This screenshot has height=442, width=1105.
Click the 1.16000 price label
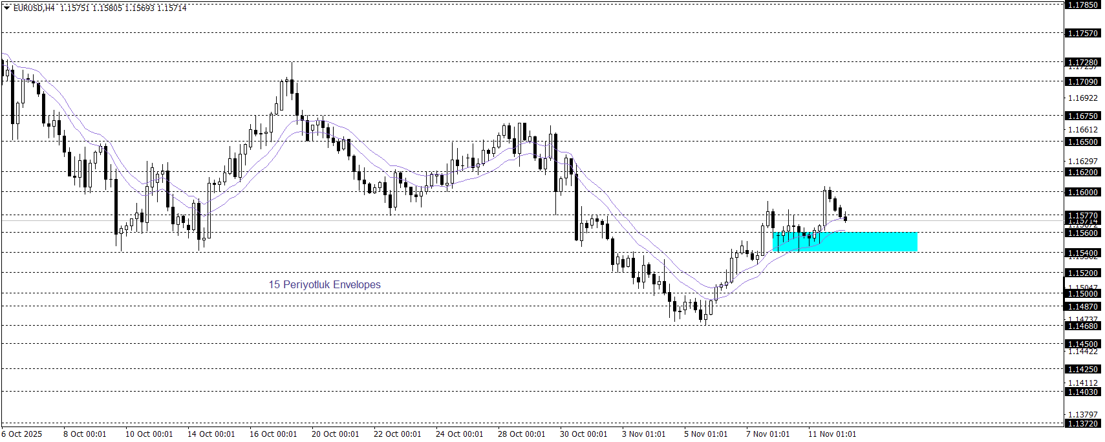[x=1082, y=192]
